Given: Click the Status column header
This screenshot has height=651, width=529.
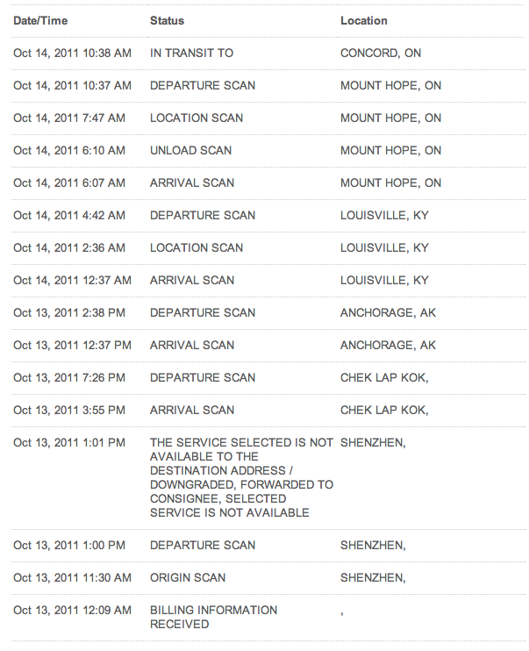Looking at the screenshot, I should click(167, 21).
